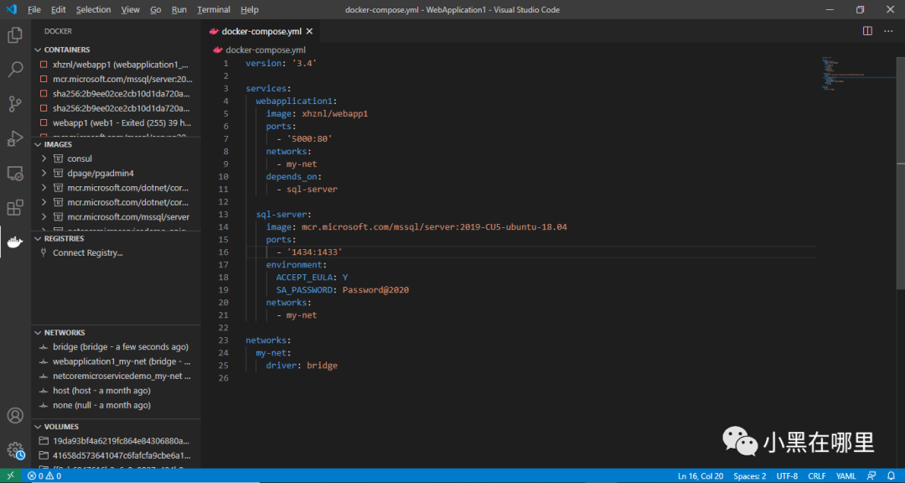The width and height of the screenshot is (905, 483).
Task: Change the YAML language mode
Action: click(x=845, y=476)
